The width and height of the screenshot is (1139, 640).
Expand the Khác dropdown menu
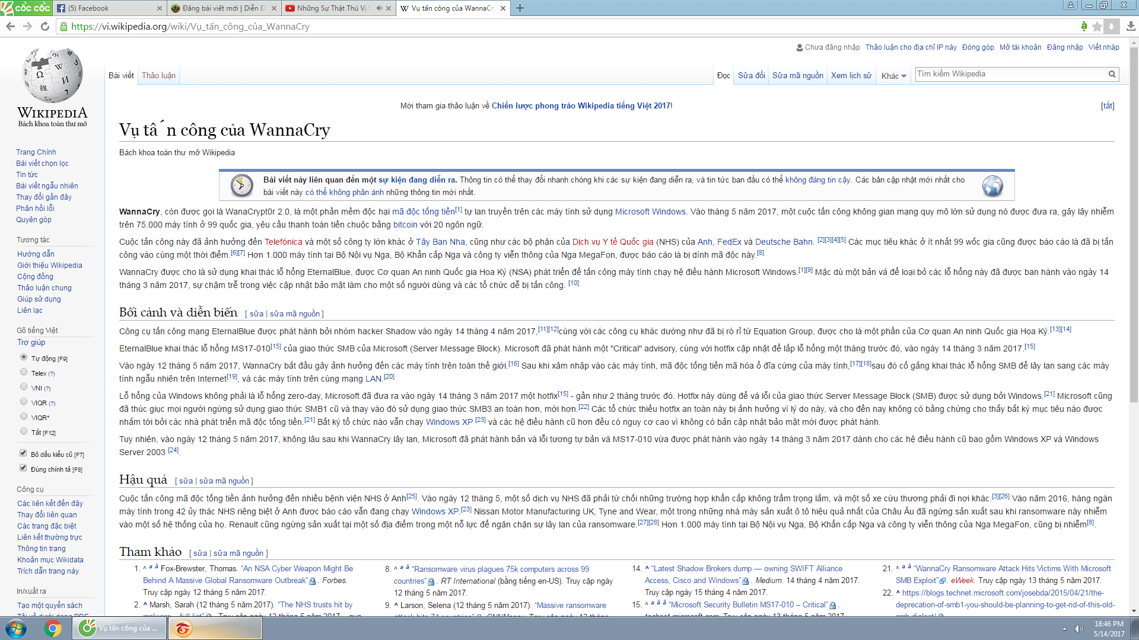pos(893,76)
